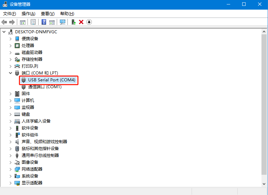Click the blue Help question mark icon
Viewport: 268px width, 195px height.
coord(44,22)
